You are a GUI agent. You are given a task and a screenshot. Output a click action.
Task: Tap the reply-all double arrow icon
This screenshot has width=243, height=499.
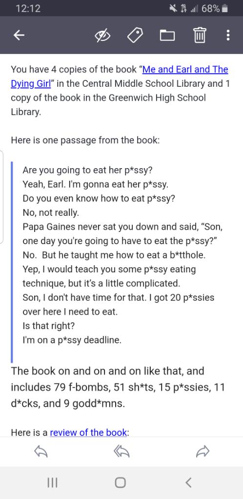(x=121, y=451)
